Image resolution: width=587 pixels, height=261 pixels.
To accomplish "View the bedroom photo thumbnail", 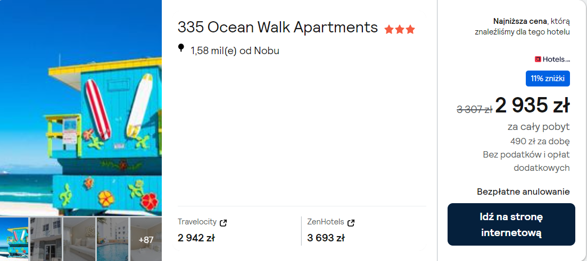I will [x=79, y=239].
